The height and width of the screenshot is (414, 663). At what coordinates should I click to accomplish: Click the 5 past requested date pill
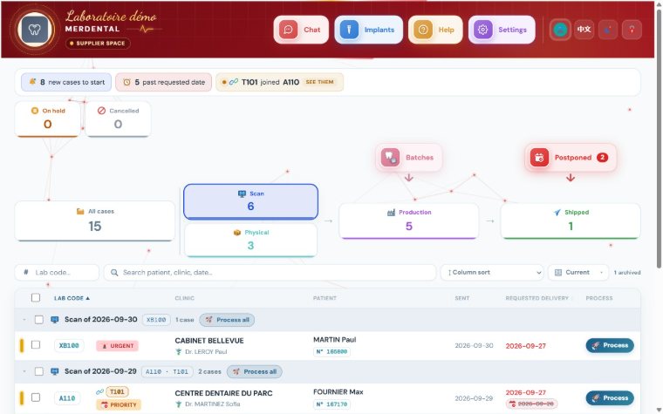(164, 82)
